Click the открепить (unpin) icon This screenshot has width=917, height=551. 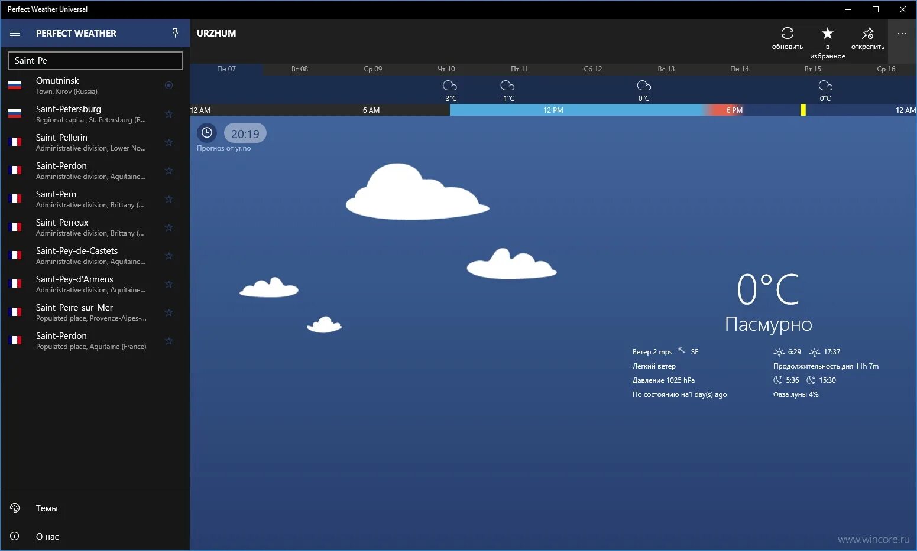pos(867,34)
